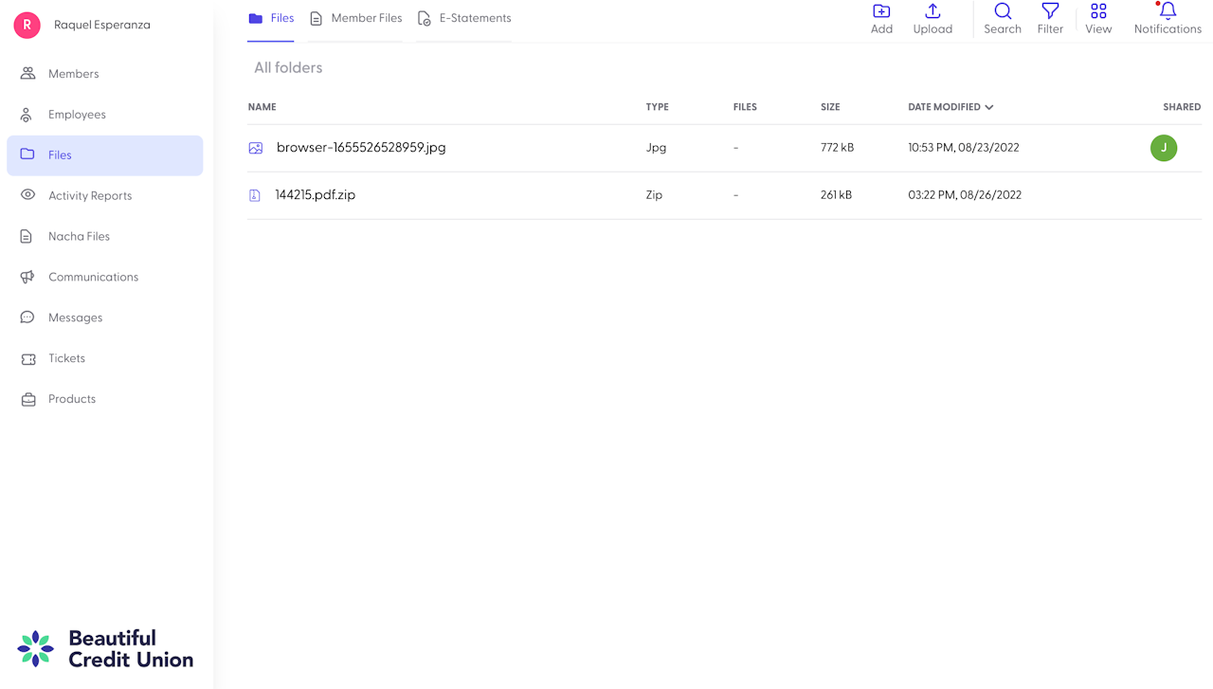Open Activity Reports section
The height and width of the screenshot is (689, 1213).
pos(90,196)
